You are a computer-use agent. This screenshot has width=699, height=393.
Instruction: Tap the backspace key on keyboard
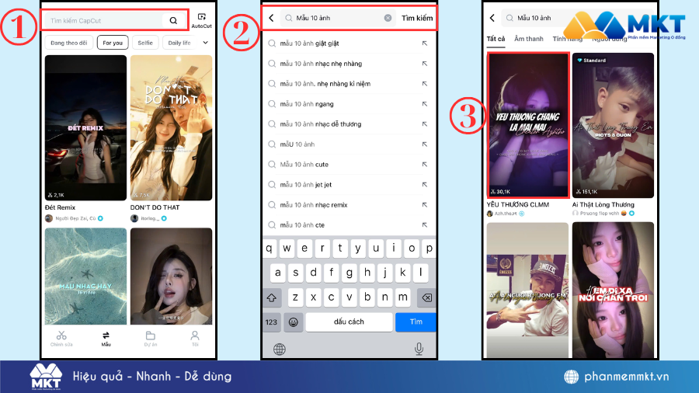(426, 297)
